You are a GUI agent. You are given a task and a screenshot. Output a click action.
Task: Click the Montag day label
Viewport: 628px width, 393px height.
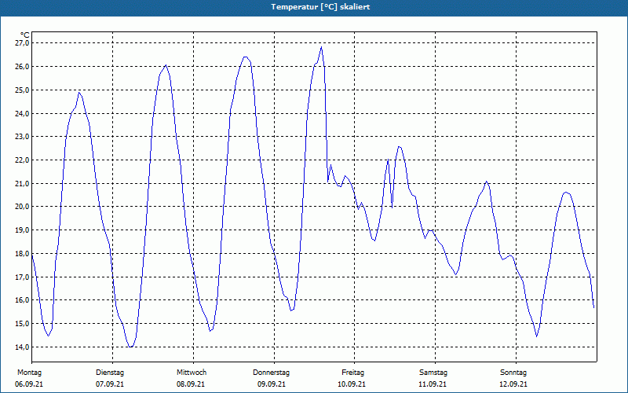[x=29, y=373]
